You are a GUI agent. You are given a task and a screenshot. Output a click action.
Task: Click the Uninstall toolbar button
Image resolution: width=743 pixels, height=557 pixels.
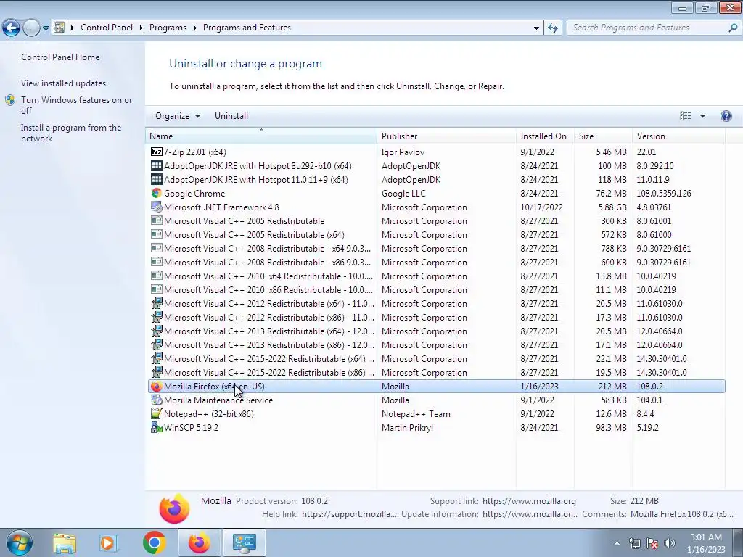click(231, 116)
